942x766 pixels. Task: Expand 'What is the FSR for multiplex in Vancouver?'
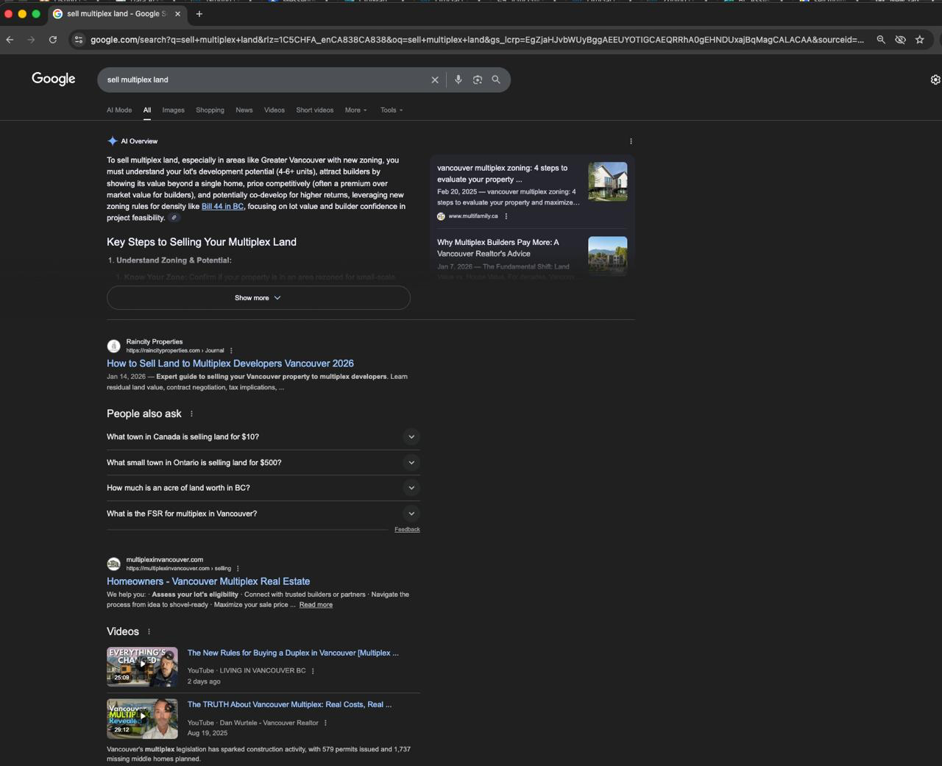pyautogui.click(x=263, y=514)
